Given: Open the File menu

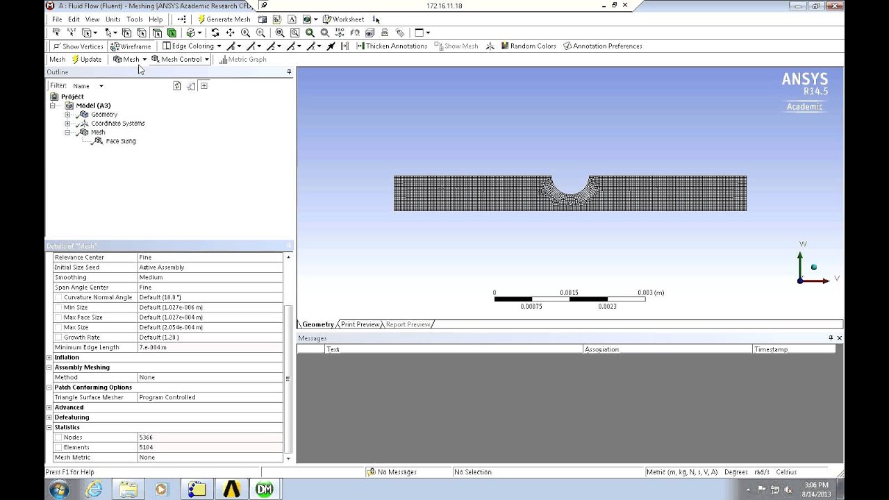Looking at the screenshot, I should pos(57,19).
